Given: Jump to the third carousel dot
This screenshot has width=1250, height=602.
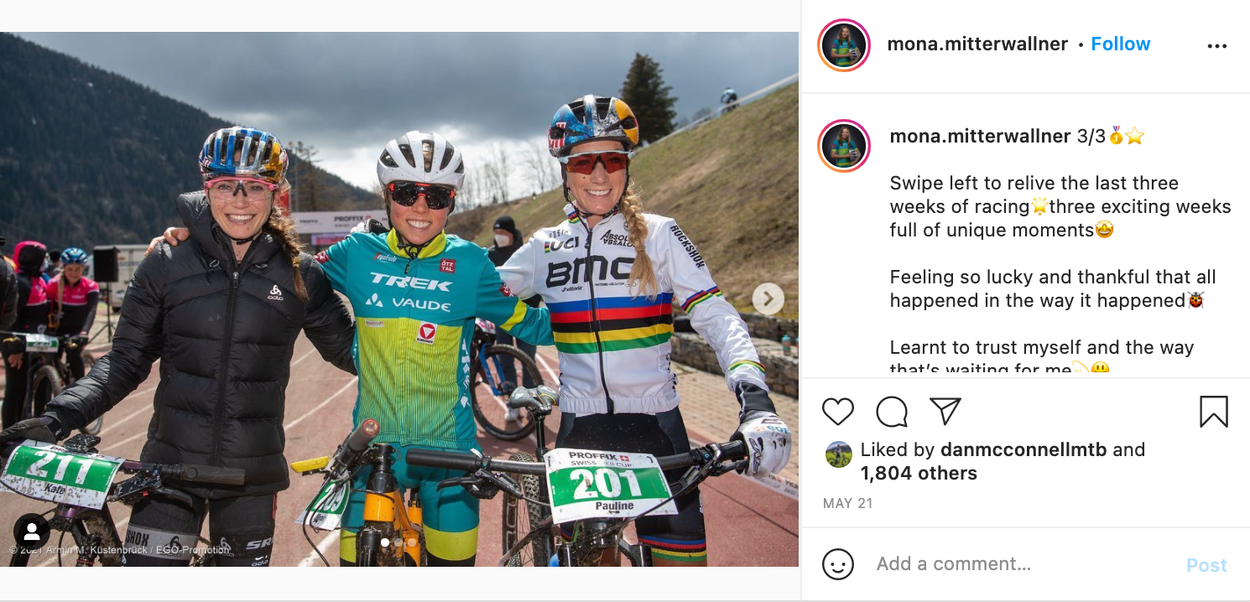Looking at the screenshot, I should [x=411, y=542].
